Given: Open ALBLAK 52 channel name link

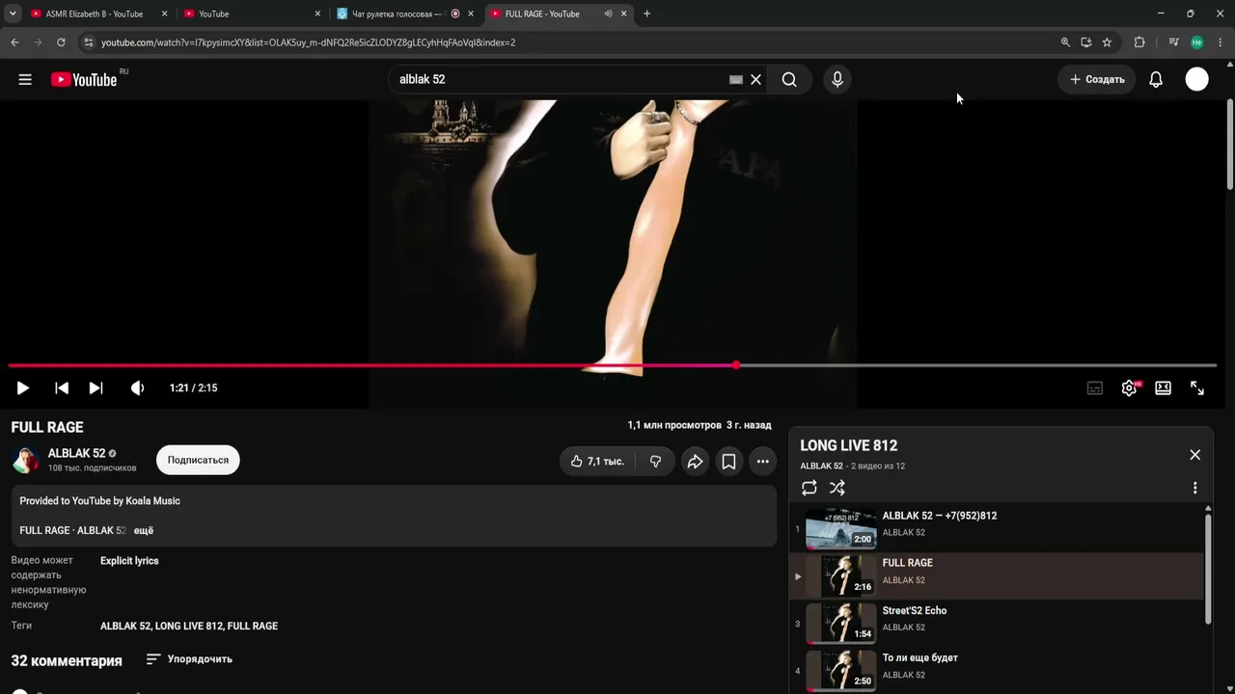Looking at the screenshot, I should click(x=76, y=453).
